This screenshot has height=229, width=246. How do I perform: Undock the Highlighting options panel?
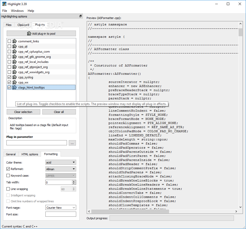81,16
